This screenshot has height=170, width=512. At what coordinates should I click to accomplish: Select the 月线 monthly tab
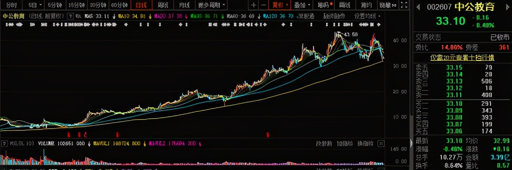click(x=184, y=5)
